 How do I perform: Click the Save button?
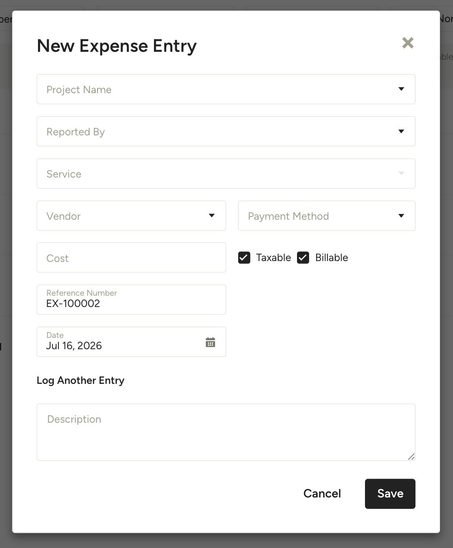click(x=390, y=494)
